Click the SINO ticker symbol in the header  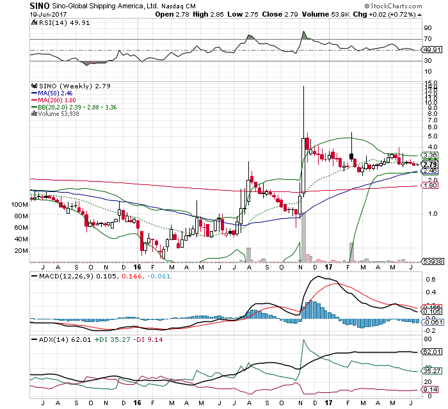point(40,6)
